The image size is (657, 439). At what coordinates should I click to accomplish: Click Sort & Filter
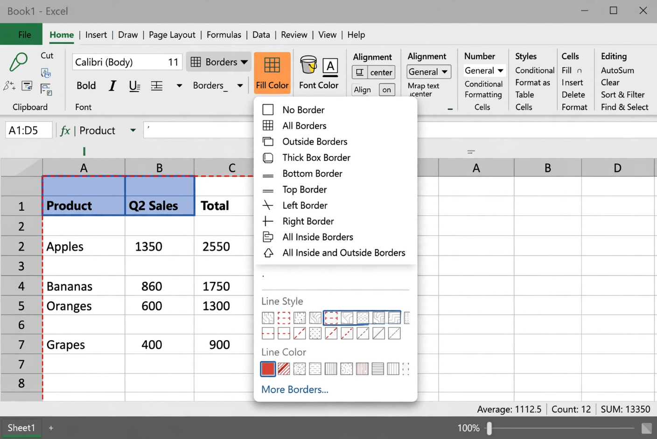click(x=622, y=95)
